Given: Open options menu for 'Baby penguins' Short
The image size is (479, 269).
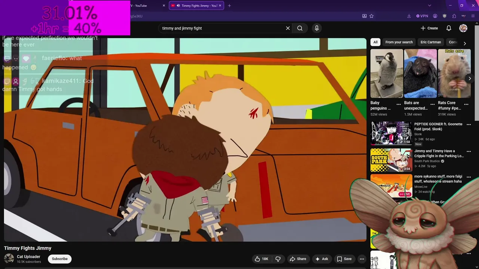Looking at the screenshot, I should point(399,104).
